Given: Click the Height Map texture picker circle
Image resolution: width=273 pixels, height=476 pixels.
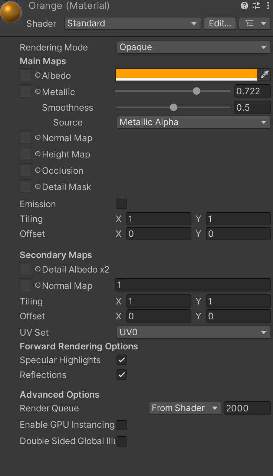Looking at the screenshot, I should coord(38,154).
